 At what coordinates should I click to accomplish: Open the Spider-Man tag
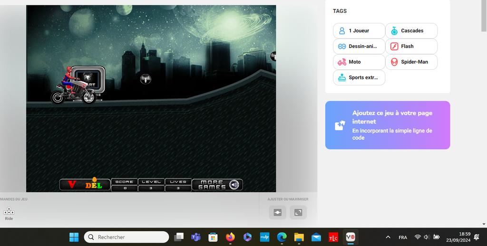tap(411, 62)
